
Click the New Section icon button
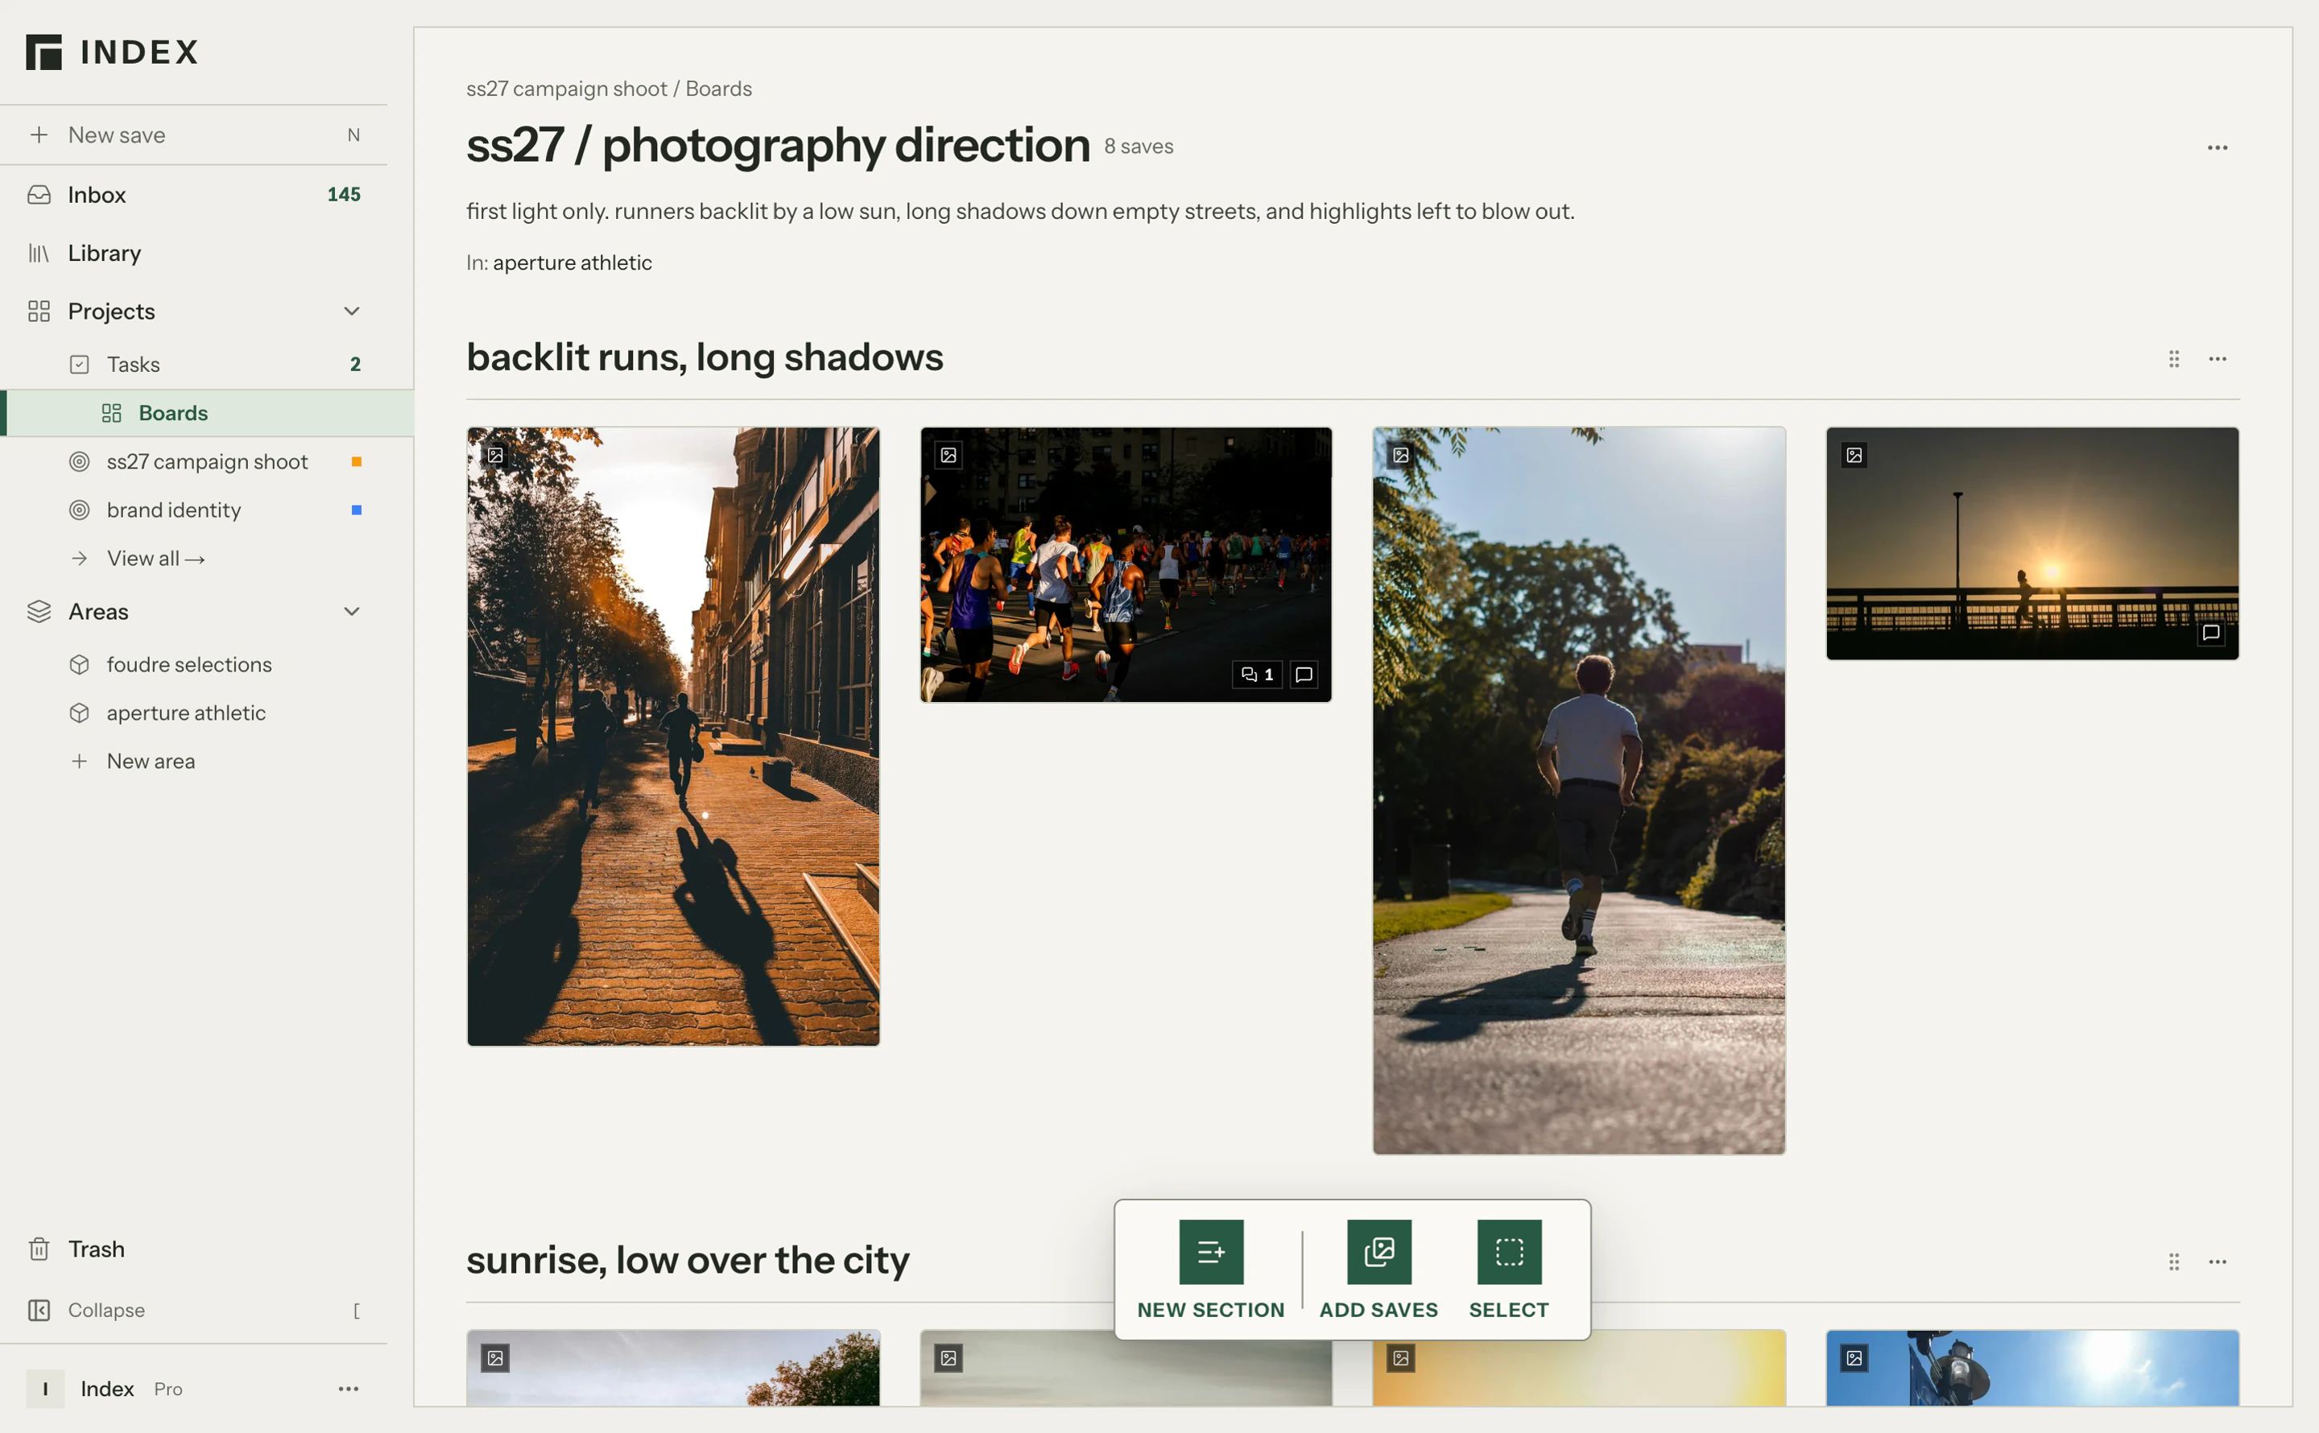(x=1211, y=1251)
